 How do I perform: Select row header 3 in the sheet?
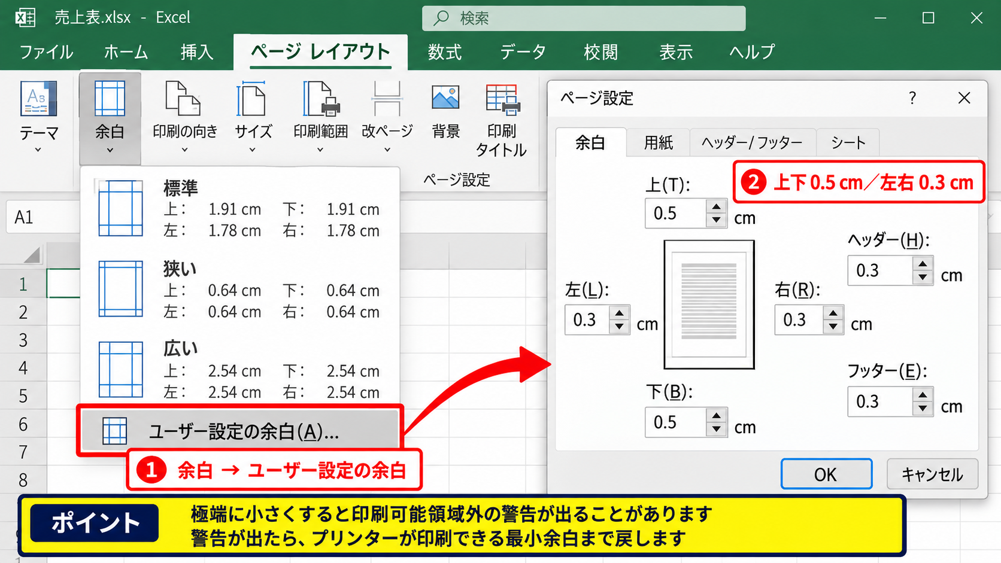click(x=23, y=340)
